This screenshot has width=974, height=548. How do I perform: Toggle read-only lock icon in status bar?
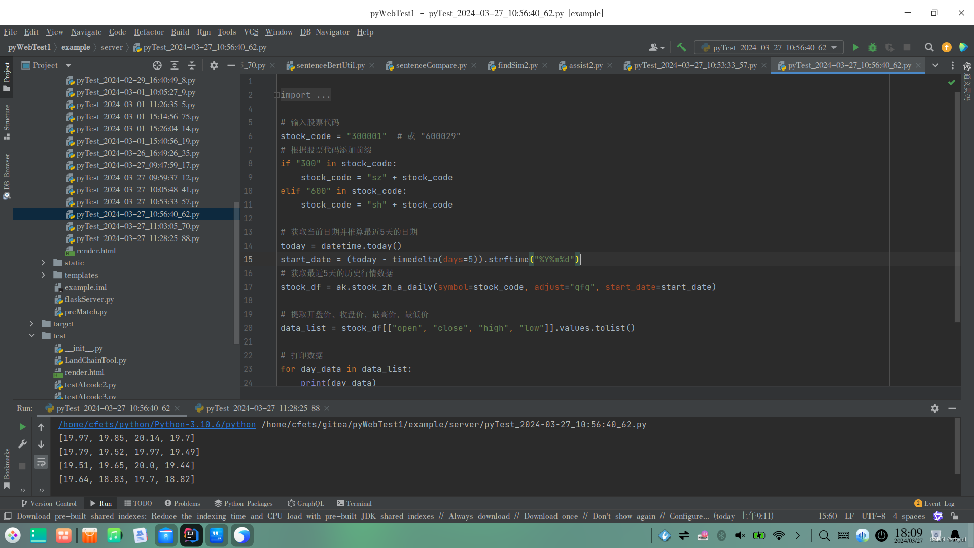(954, 516)
